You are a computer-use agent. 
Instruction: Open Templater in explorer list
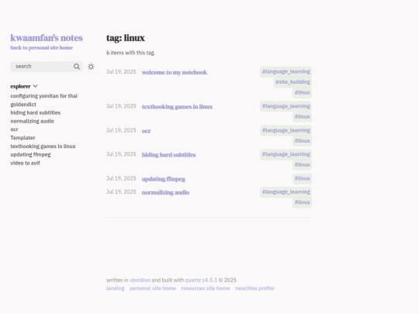[x=23, y=138]
